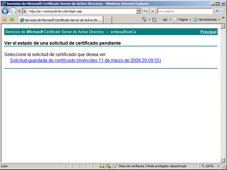Click inside the Live Search input box

pyautogui.click(x=185, y=11)
